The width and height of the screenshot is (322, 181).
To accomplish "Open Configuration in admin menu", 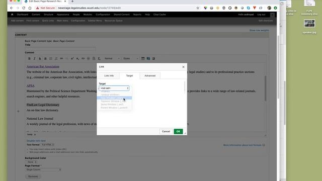I will click(x=103, y=15).
